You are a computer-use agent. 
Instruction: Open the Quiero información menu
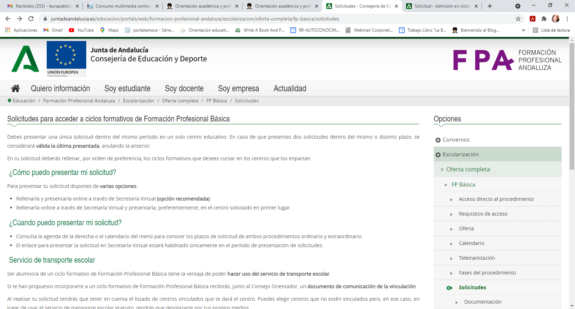60,88
